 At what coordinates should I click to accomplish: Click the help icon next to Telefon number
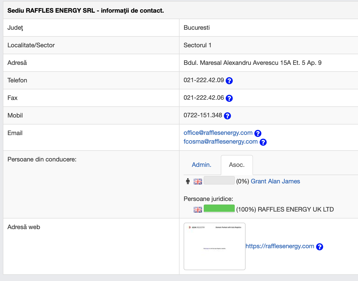pos(229,81)
